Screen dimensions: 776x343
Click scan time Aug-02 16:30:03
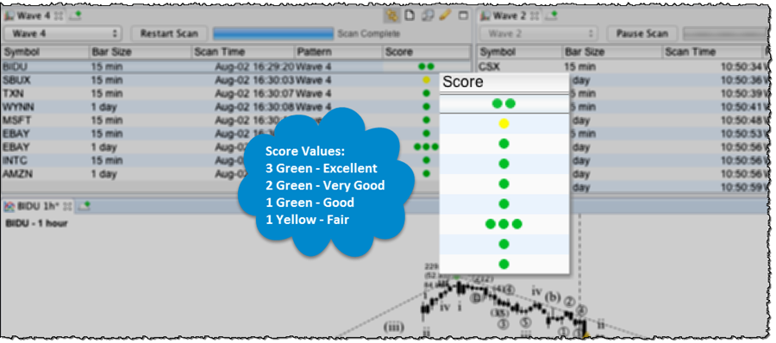click(x=254, y=79)
